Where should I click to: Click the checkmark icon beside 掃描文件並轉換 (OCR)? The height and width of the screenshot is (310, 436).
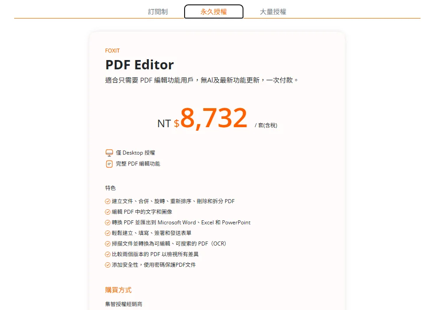108,244
